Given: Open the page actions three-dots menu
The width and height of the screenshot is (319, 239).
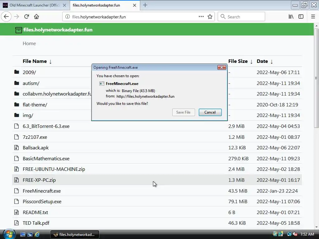Looking at the screenshot, I should (201, 17).
